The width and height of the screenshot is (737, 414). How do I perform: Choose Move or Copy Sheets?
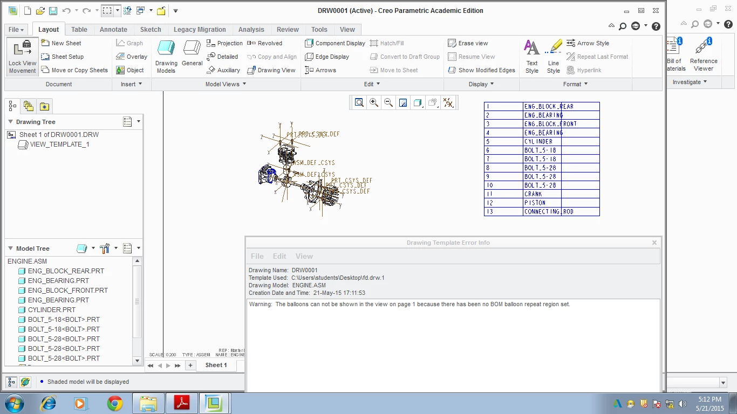coord(74,70)
